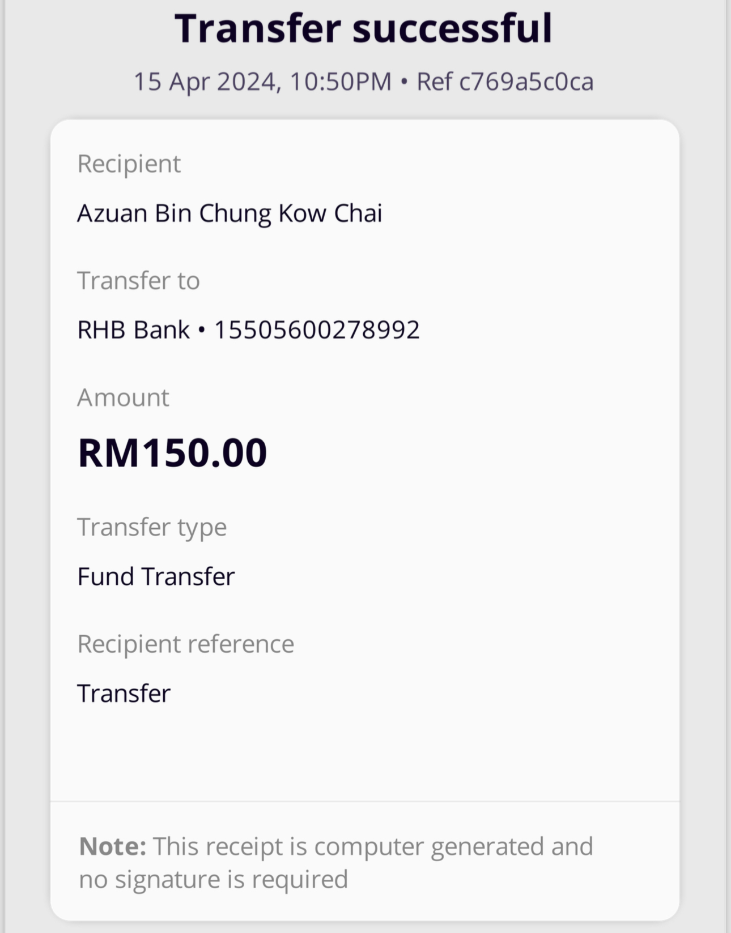Select the date 15 Apr 2024
731x933 pixels.
tap(205, 82)
